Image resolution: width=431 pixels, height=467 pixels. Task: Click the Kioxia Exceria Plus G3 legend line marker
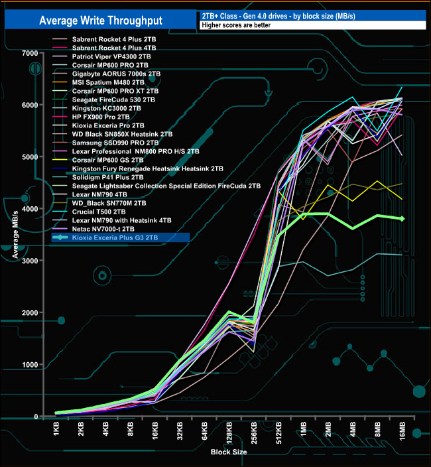point(60,237)
